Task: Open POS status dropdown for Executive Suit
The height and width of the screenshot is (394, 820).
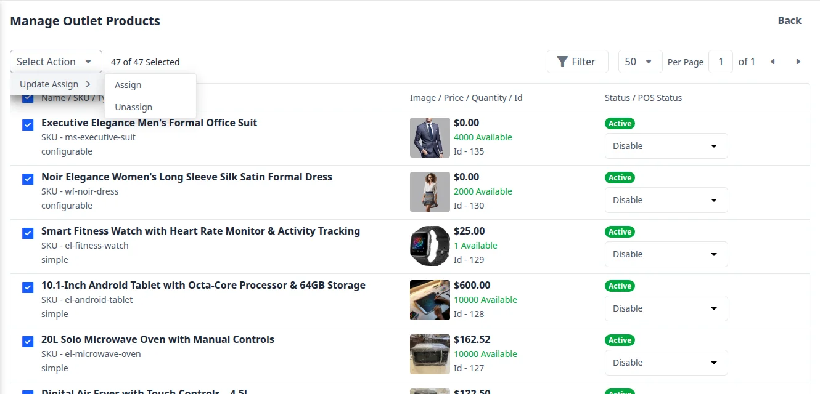Action: coord(666,146)
